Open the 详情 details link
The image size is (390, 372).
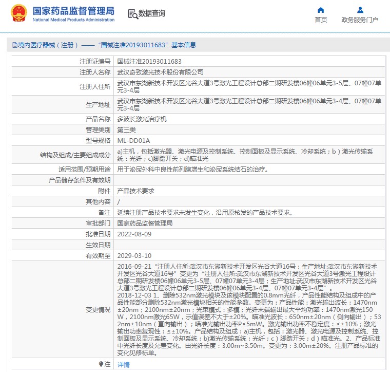point(123,364)
